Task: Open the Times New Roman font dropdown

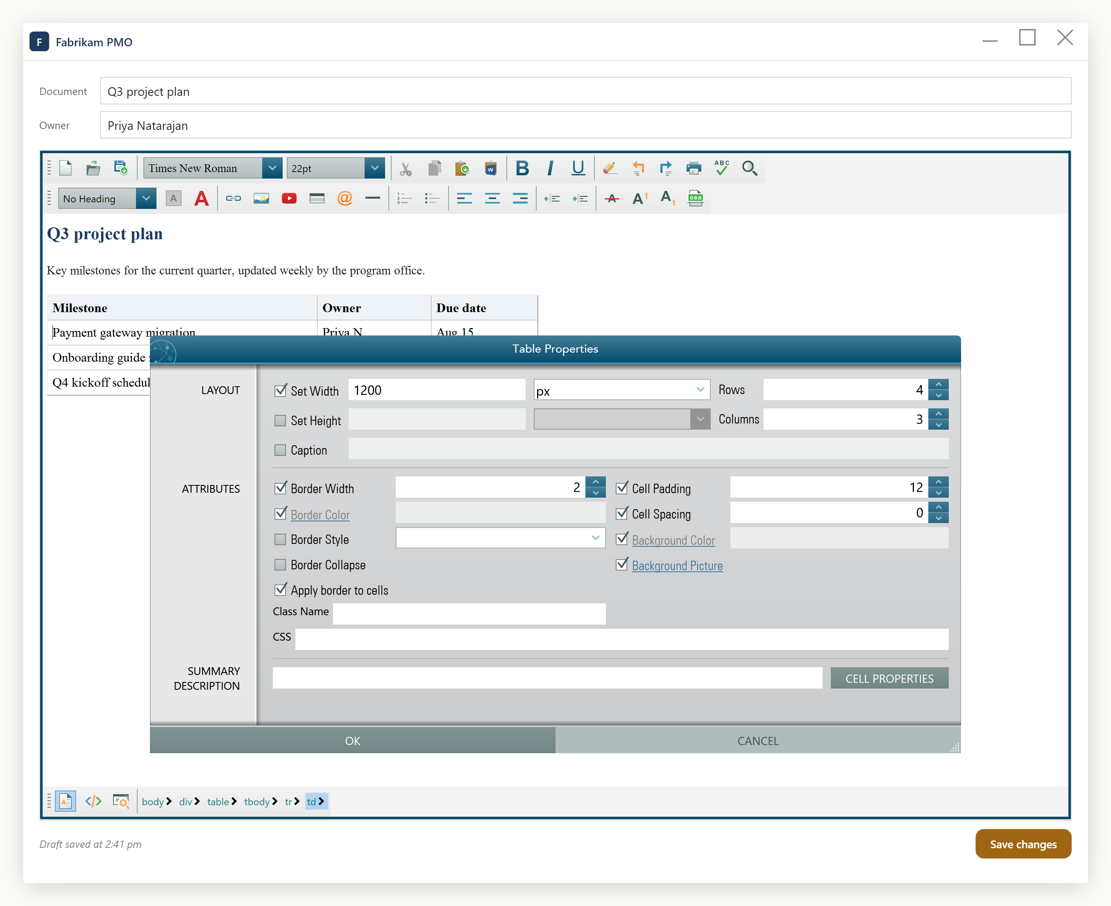Action: (x=272, y=168)
